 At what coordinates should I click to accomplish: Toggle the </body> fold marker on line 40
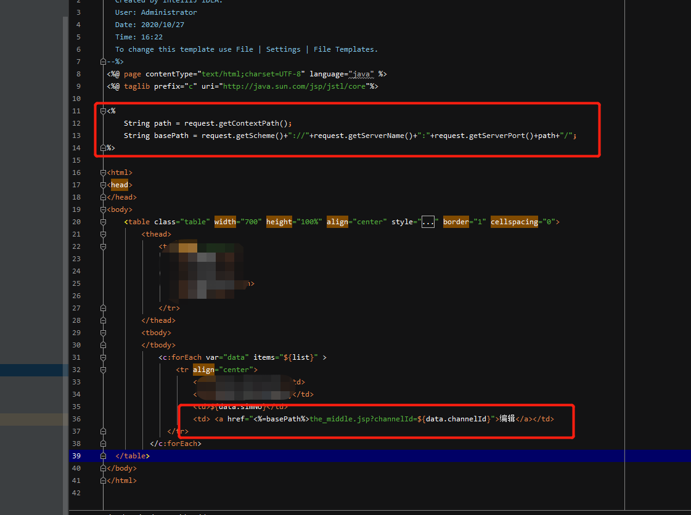pyautogui.click(x=103, y=468)
